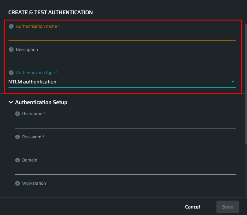Click the Domain info icon
The width and height of the screenshot is (247, 215).
[x=18, y=160]
